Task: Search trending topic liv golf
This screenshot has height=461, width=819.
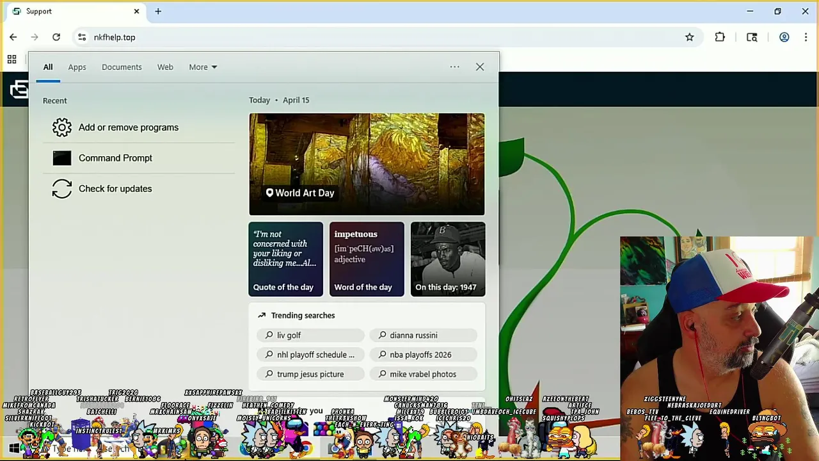Action: point(310,336)
